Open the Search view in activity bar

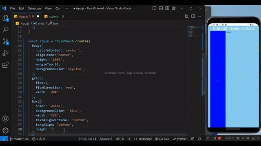[x=5, y=30]
